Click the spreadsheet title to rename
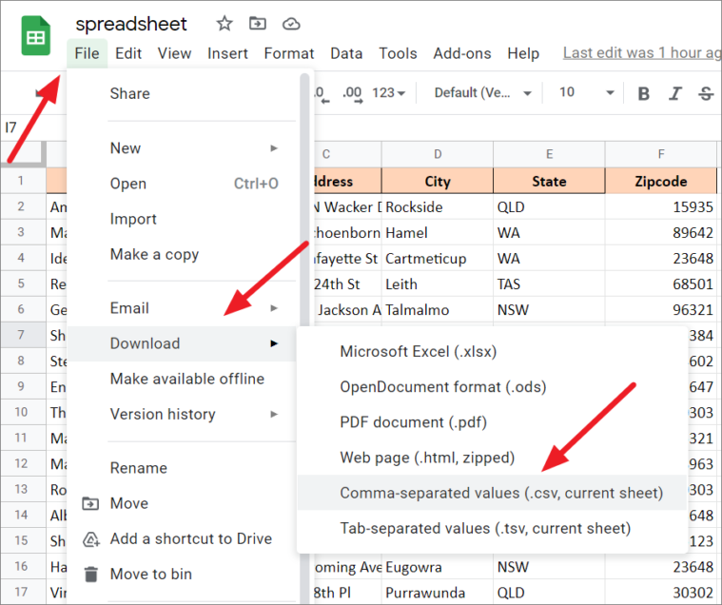 click(131, 24)
